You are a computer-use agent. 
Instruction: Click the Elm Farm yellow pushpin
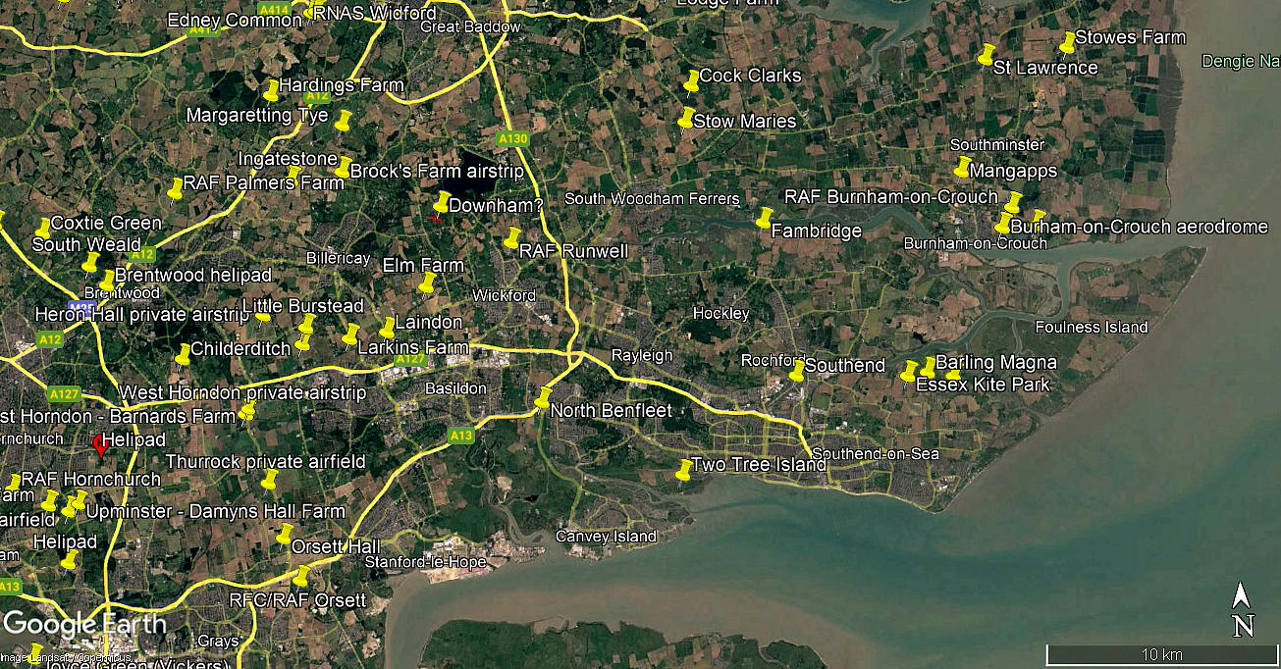[x=427, y=283]
